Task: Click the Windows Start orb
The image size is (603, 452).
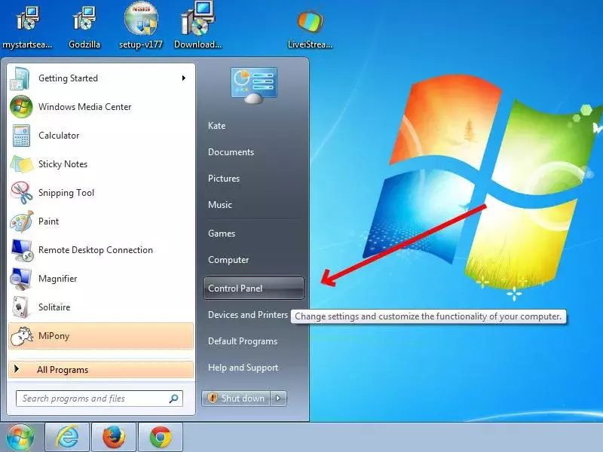Action: [20, 438]
